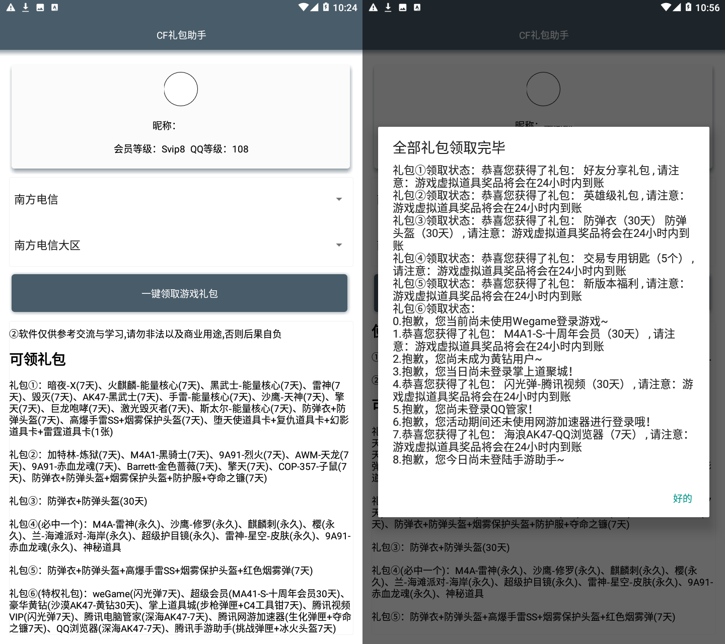The width and height of the screenshot is (725, 644).
Task: Tap the battery icon next to 10:24 clock
Action: click(326, 7)
